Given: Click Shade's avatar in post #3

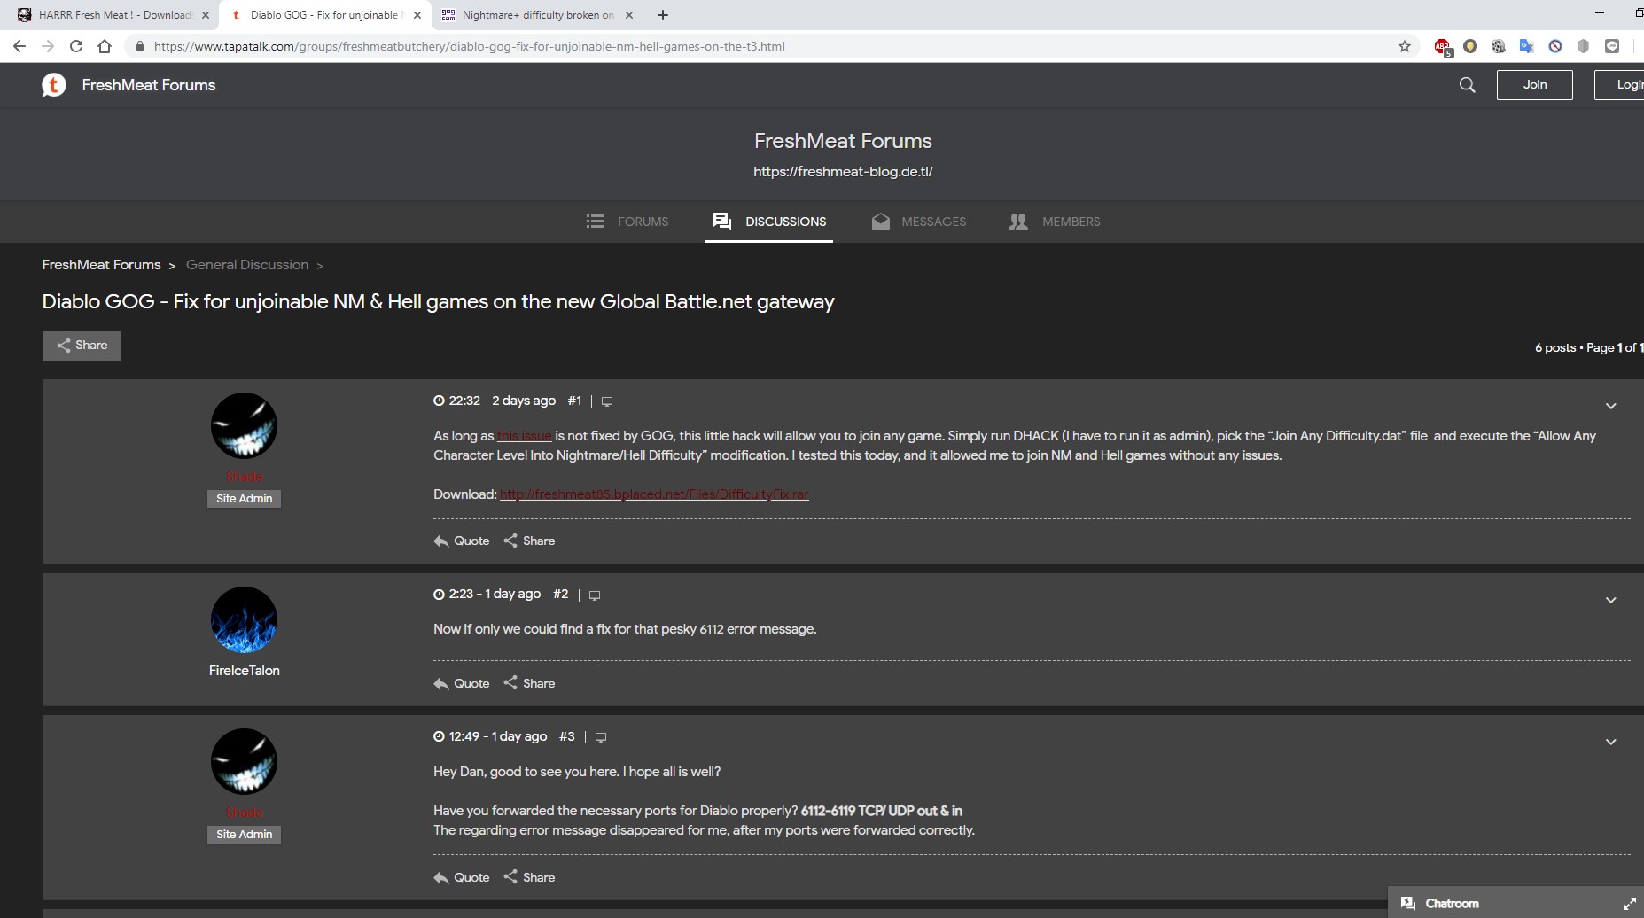Looking at the screenshot, I should 244,761.
